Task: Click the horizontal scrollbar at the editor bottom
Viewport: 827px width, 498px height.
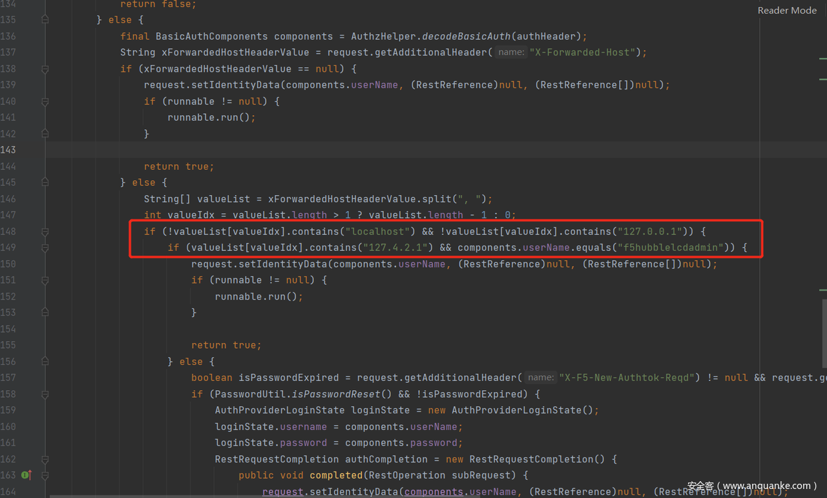Action: (x=388, y=495)
